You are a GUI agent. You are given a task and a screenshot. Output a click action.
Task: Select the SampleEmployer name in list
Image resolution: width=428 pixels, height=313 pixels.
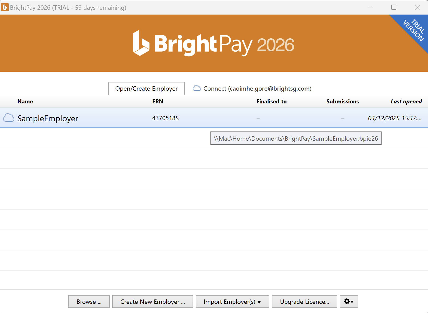coord(48,118)
